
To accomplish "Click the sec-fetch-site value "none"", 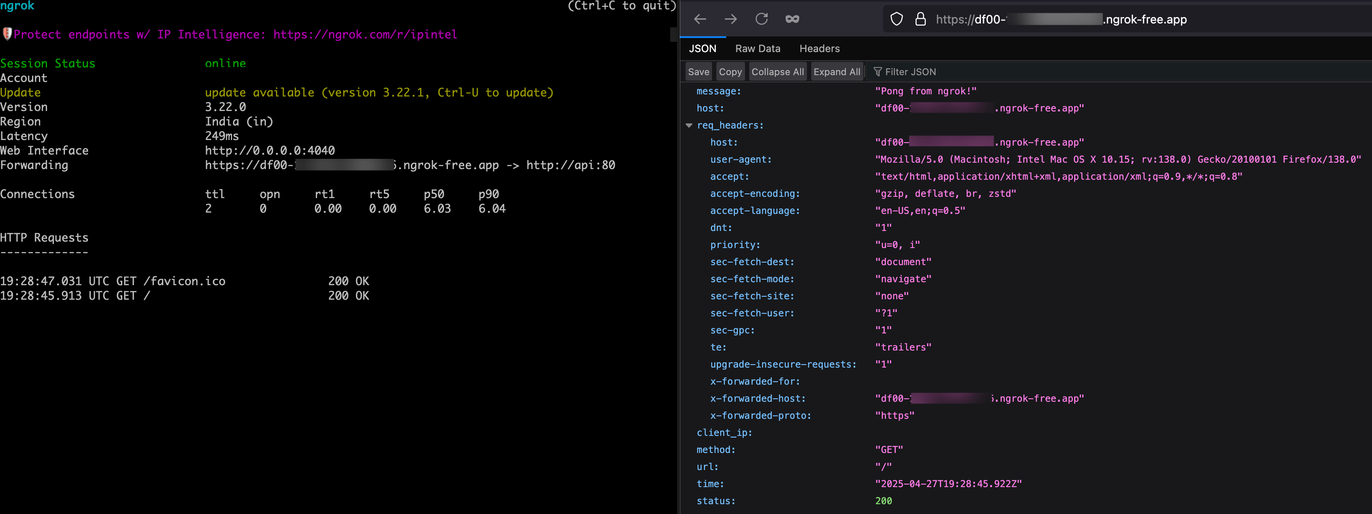I will [892, 295].
